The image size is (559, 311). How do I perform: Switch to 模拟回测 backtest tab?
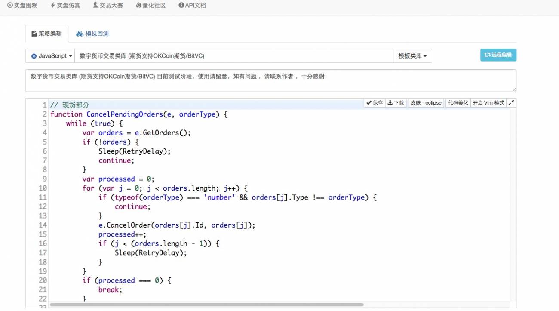tap(92, 34)
